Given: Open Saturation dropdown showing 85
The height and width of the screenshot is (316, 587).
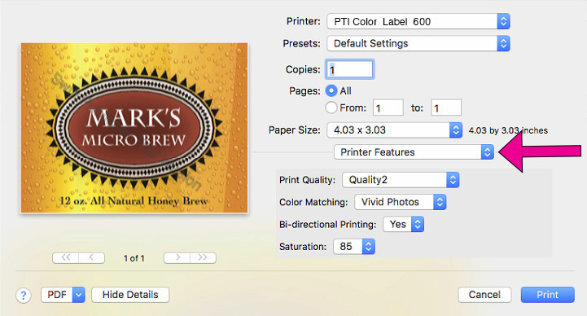Looking at the screenshot, I should [x=354, y=246].
